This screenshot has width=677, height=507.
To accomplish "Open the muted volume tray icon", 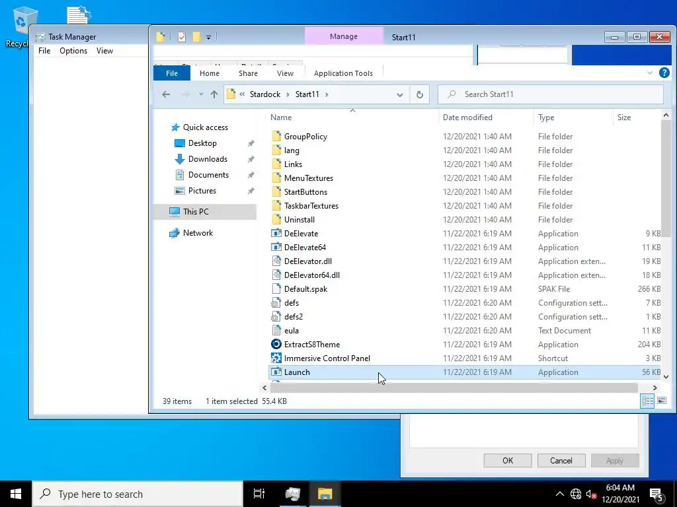I will click(x=592, y=494).
